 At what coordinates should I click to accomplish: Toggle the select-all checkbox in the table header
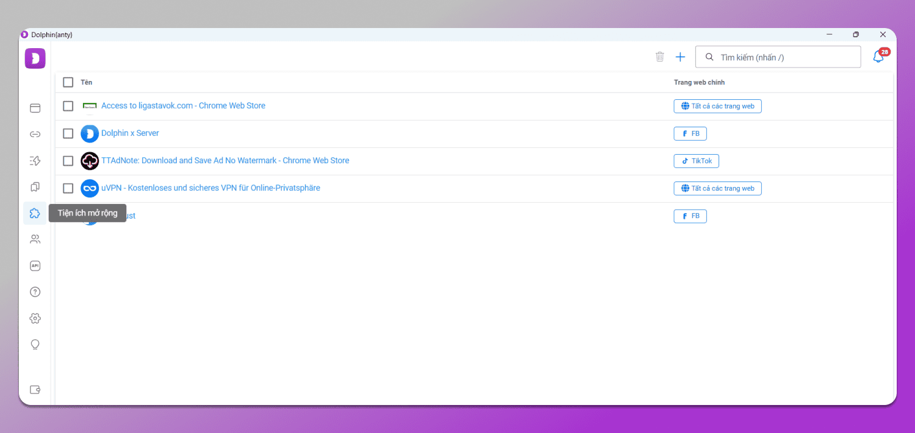(68, 82)
